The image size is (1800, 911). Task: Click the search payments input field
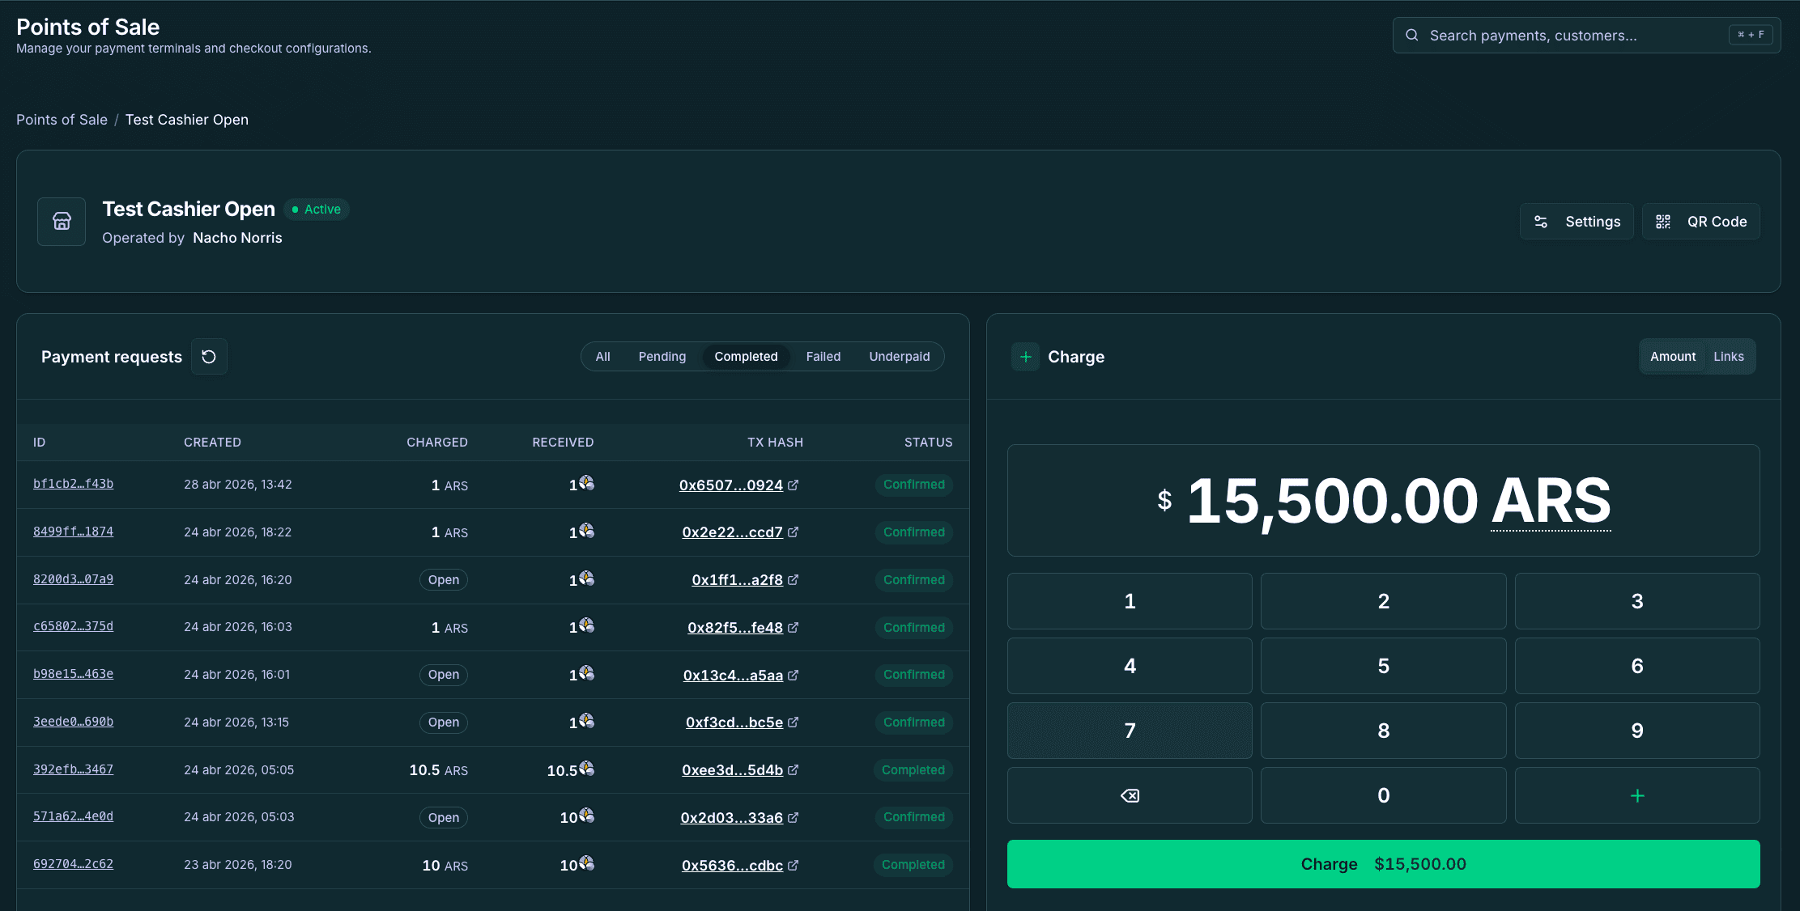coord(1585,36)
